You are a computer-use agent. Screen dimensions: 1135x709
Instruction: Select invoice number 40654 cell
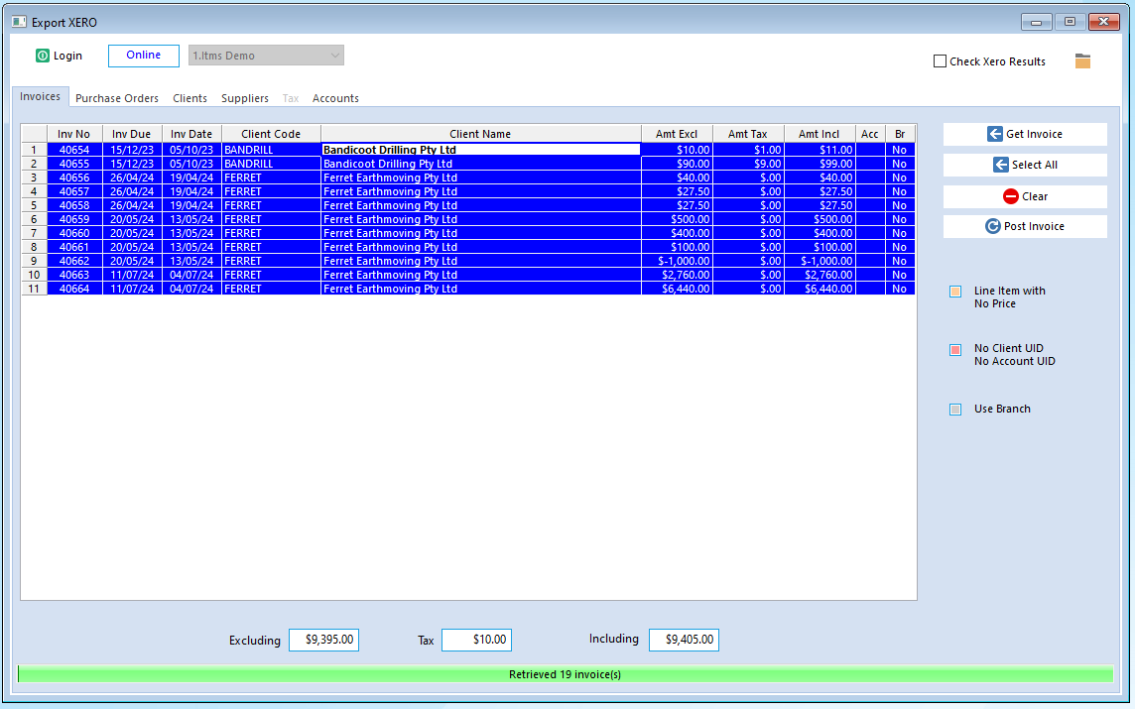pos(74,150)
